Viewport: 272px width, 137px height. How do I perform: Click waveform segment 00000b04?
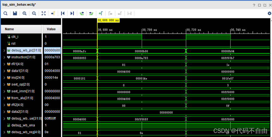[228, 51]
